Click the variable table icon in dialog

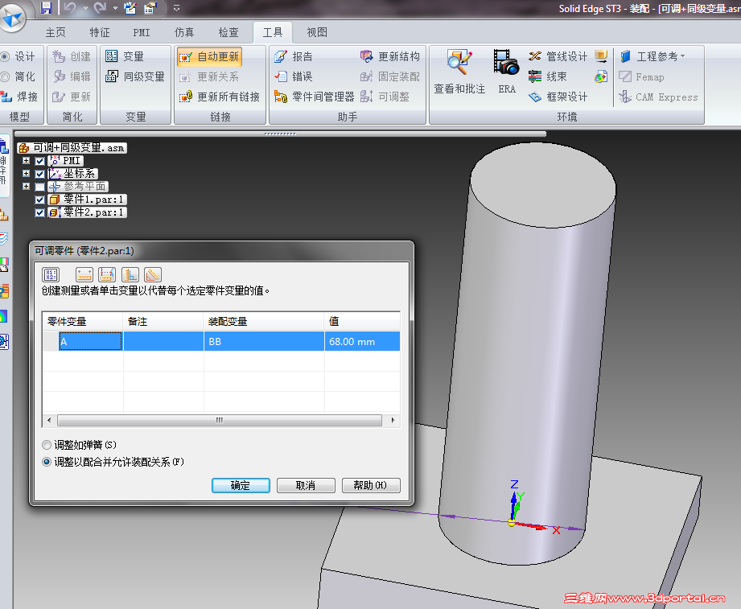tap(51, 274)
